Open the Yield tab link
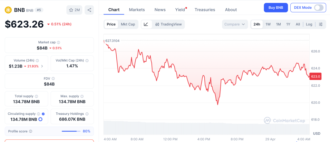The height and width of the screenshot is (142, 330). (x=180, y=10)
